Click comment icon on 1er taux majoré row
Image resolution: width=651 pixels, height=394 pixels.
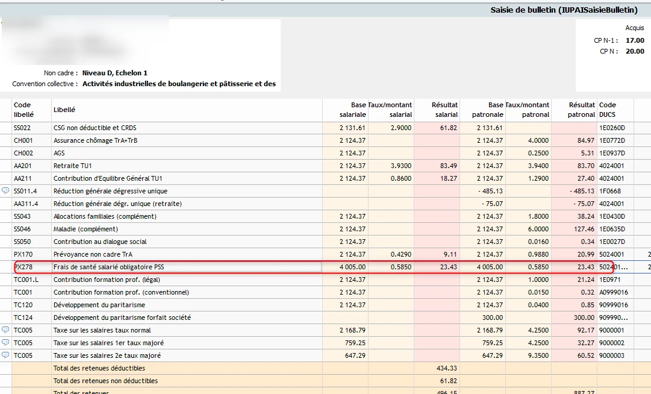[x=5, y=343]
